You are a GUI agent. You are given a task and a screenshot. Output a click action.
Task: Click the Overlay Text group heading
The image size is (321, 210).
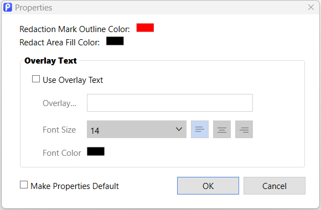[50, 61]
